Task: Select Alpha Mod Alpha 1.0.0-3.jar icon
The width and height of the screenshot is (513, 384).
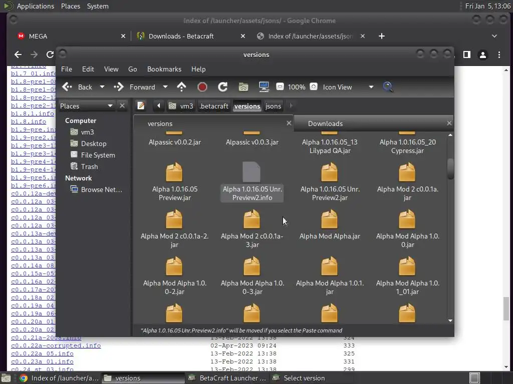Action: point(251,266)
